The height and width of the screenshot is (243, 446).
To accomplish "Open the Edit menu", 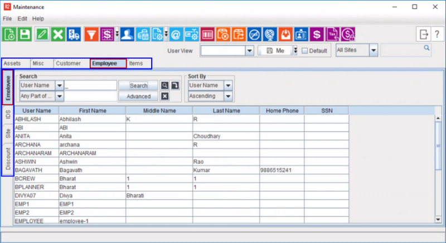I will 22,18.
